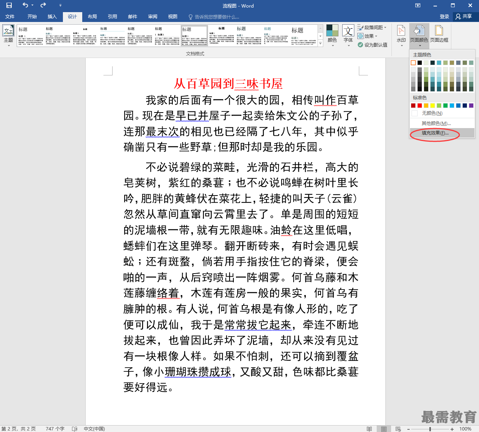This screenshot has height=432, width=479.
Task: Switch to the 引用 tab
Action: [113, 17]
